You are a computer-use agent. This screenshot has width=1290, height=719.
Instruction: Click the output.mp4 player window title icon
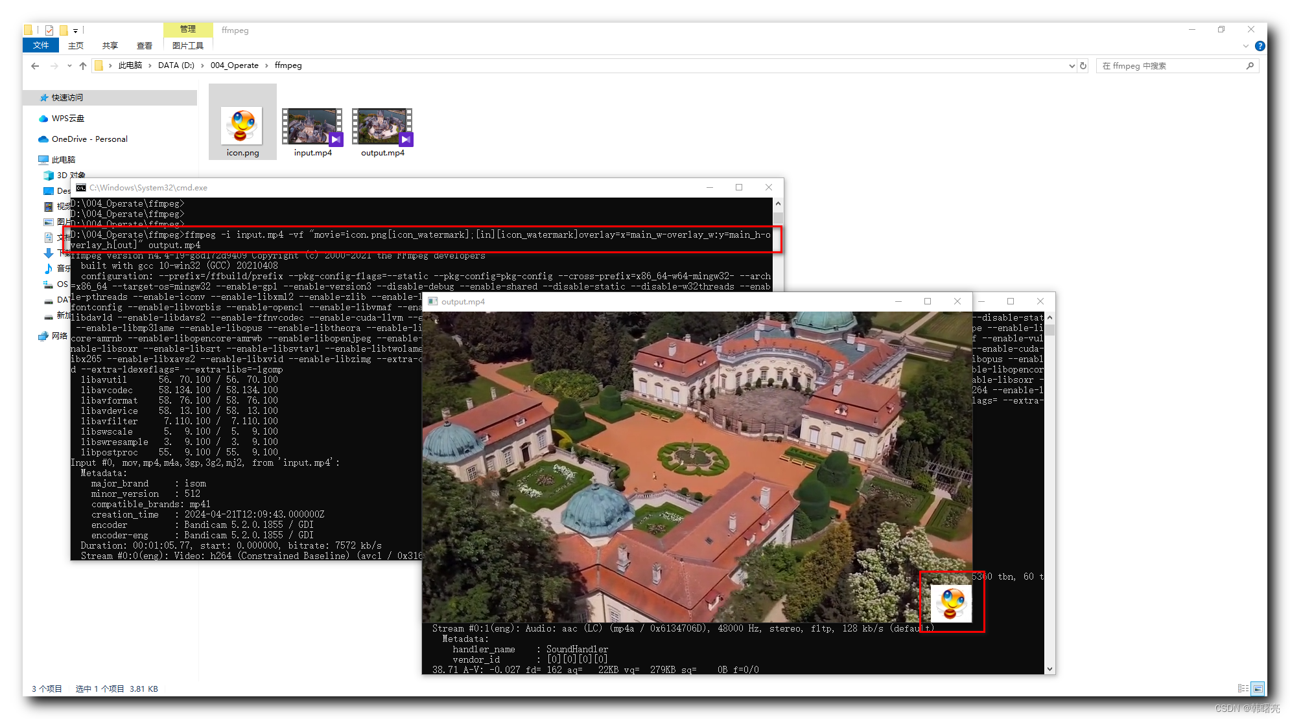tap(432, 302)
